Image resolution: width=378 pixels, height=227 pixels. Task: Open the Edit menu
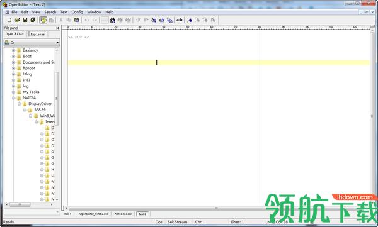pyautogui.click(x=25, y=12)
